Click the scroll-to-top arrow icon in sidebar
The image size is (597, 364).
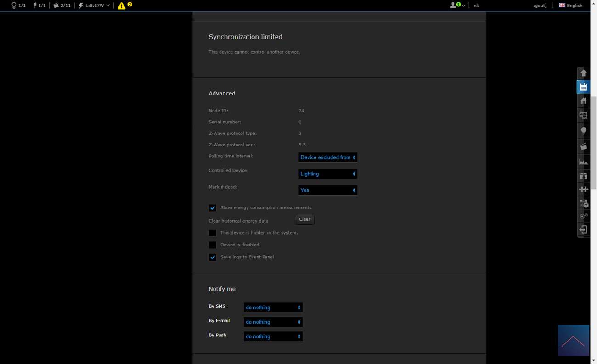pyautogui.click(x=583, y=73)
